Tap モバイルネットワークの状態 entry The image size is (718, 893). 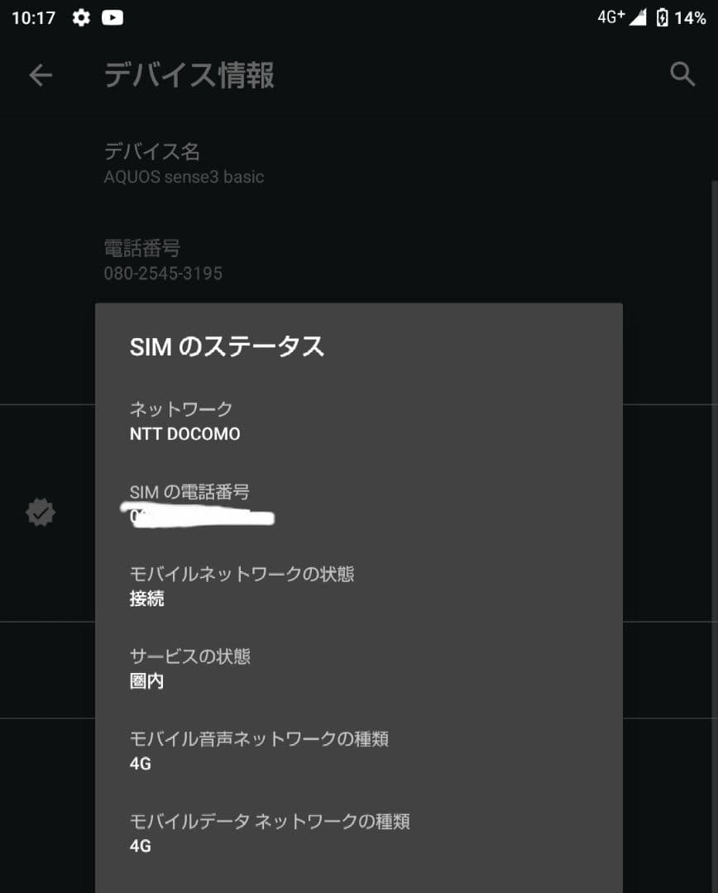242,585
